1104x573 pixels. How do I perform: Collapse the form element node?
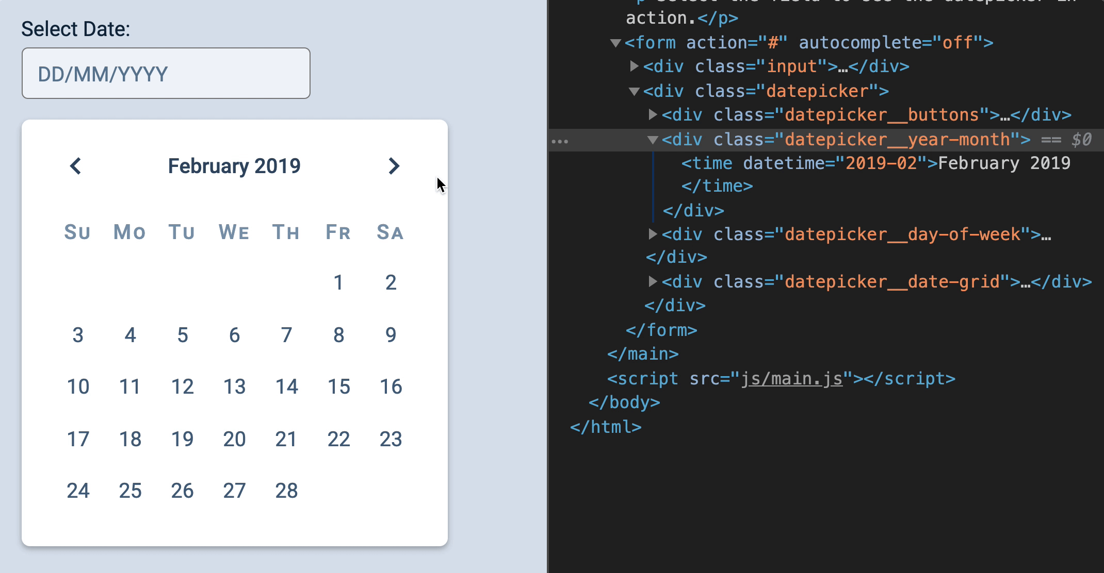click(615, 43)
